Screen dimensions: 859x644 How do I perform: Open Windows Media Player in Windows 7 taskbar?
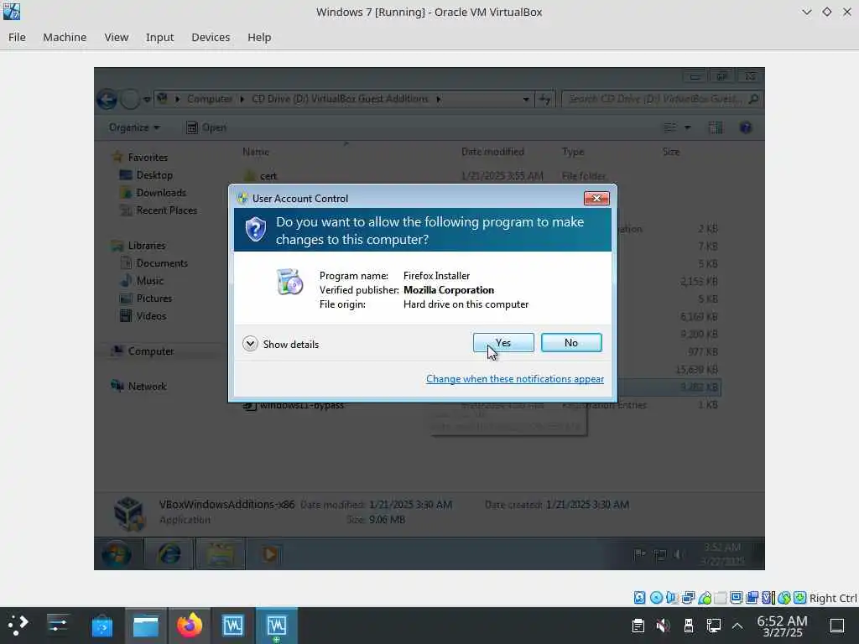269,554
